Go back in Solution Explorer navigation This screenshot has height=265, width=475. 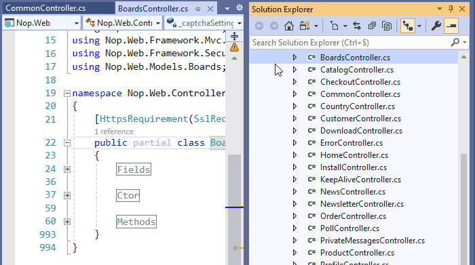pyautogui.click(x=259, y=26)
